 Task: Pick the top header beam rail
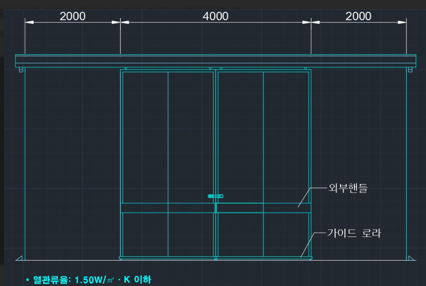(x=215, y=61)
